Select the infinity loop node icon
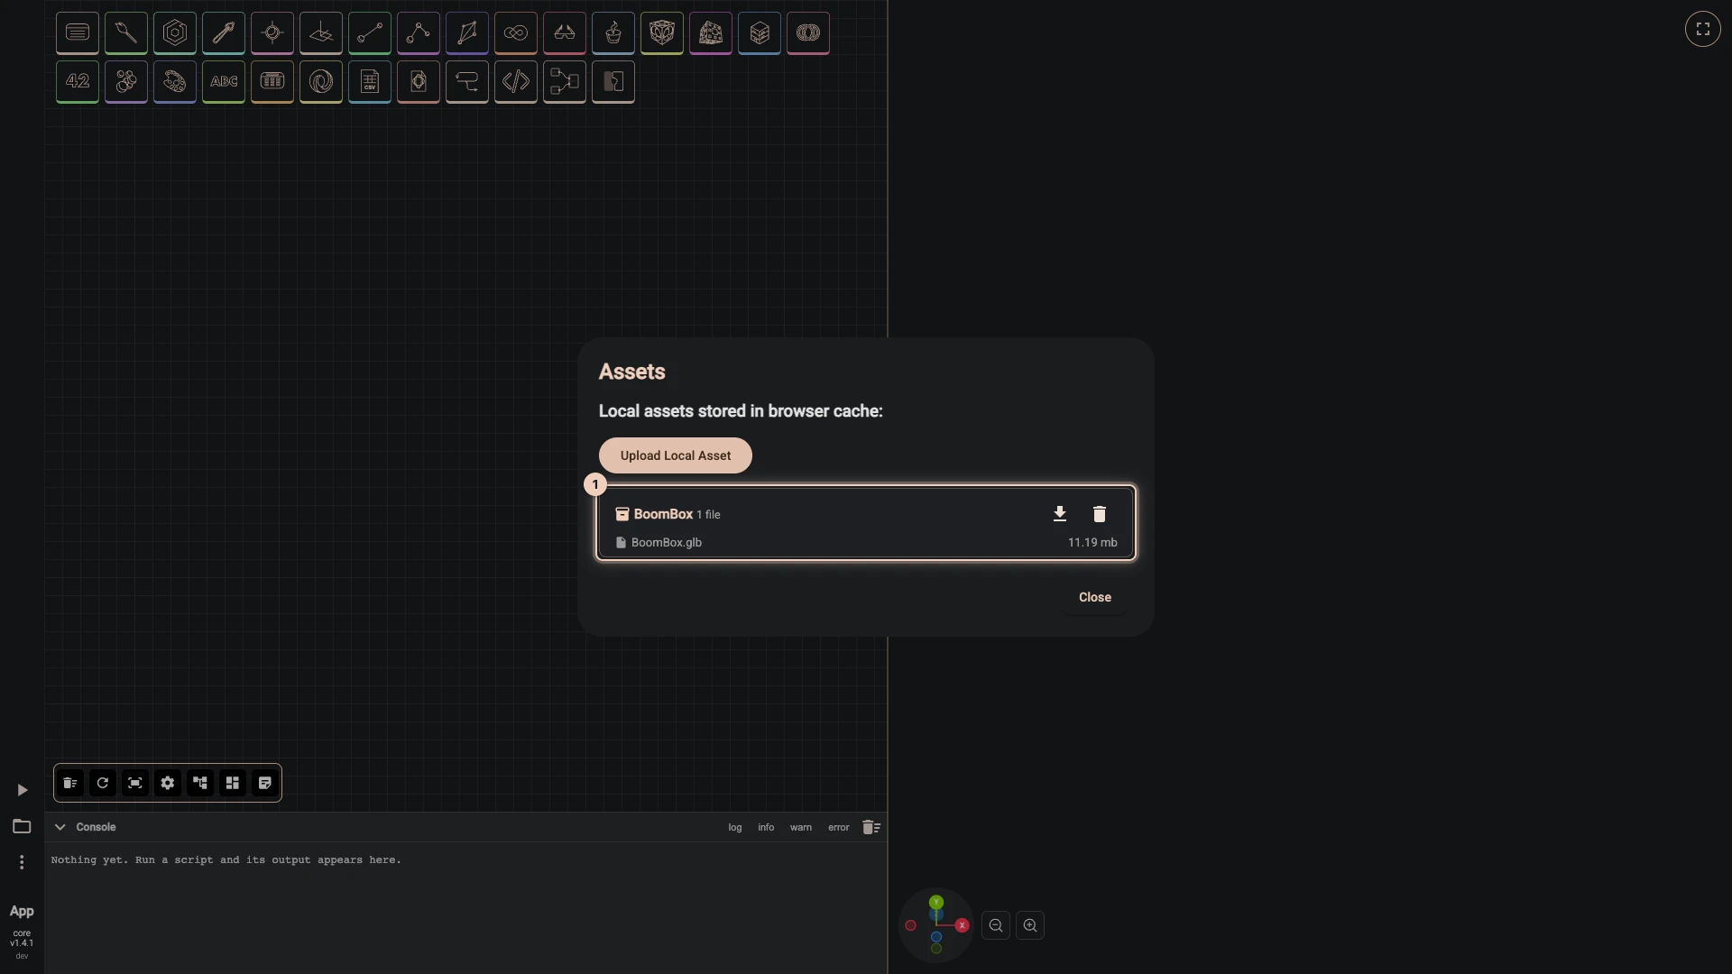 point(516,33)
